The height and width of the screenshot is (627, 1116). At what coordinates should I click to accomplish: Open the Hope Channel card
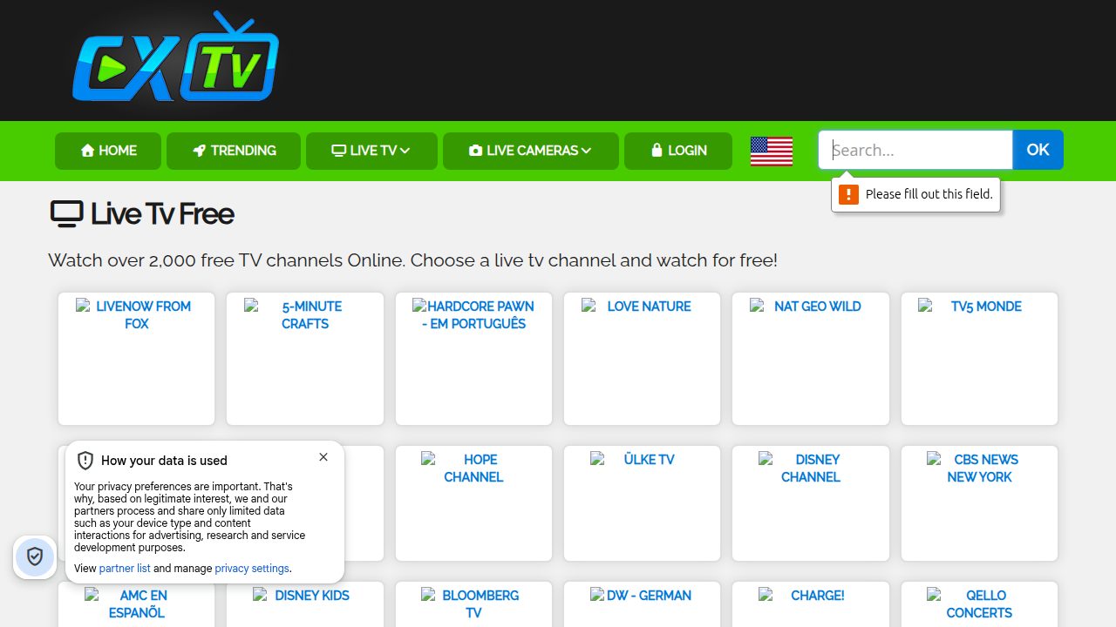tap(473, 503)
